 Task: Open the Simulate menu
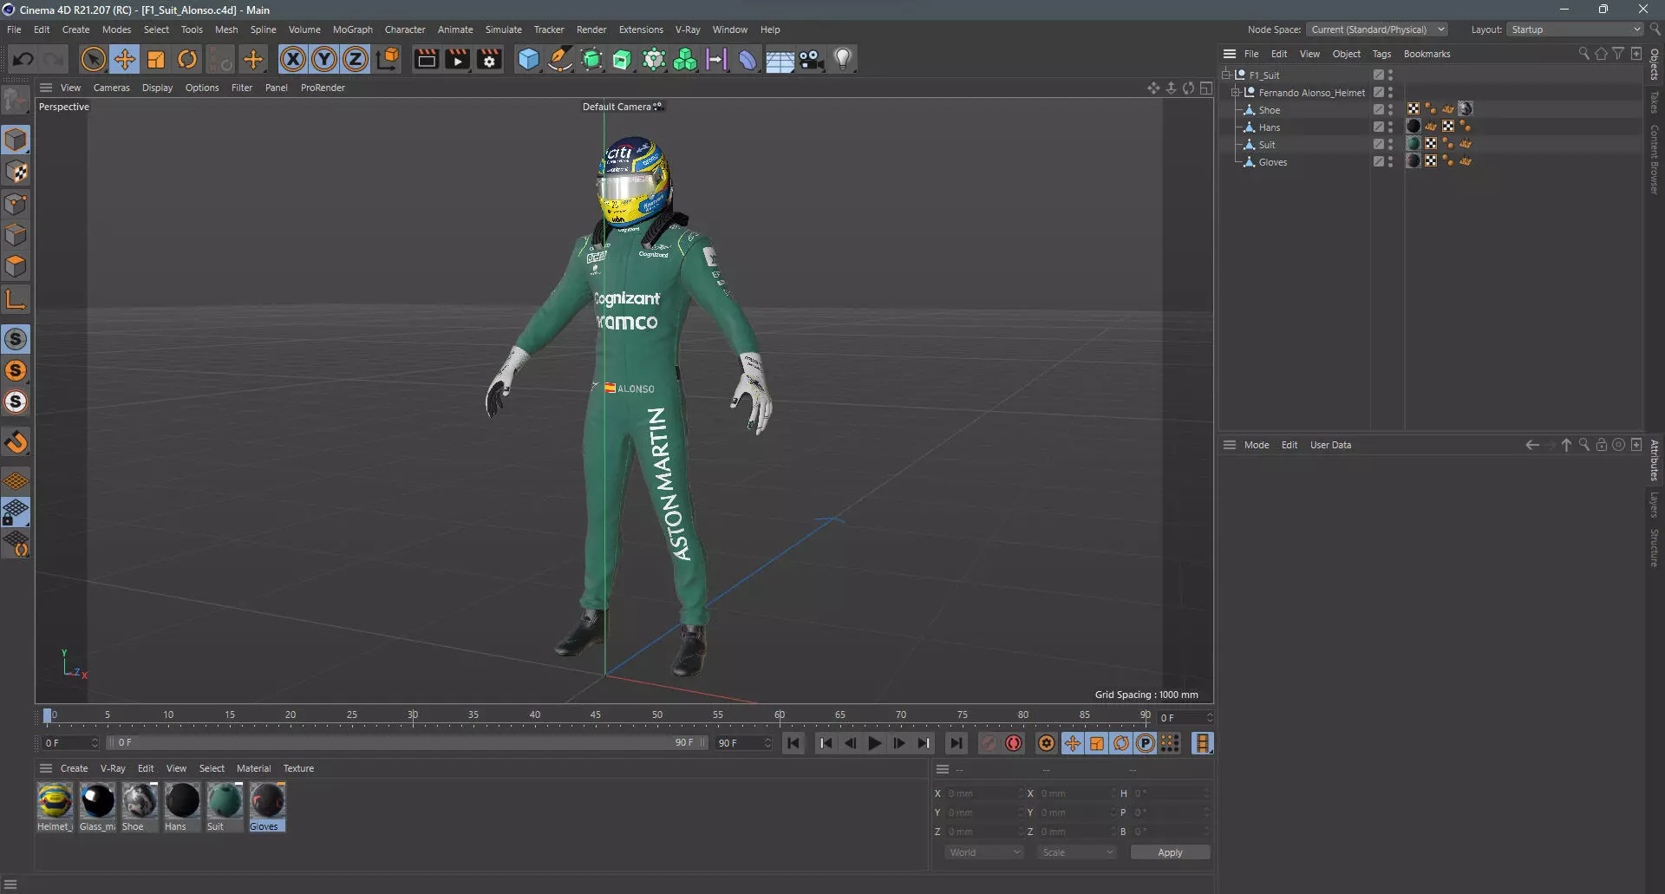(x=503, y=29)
